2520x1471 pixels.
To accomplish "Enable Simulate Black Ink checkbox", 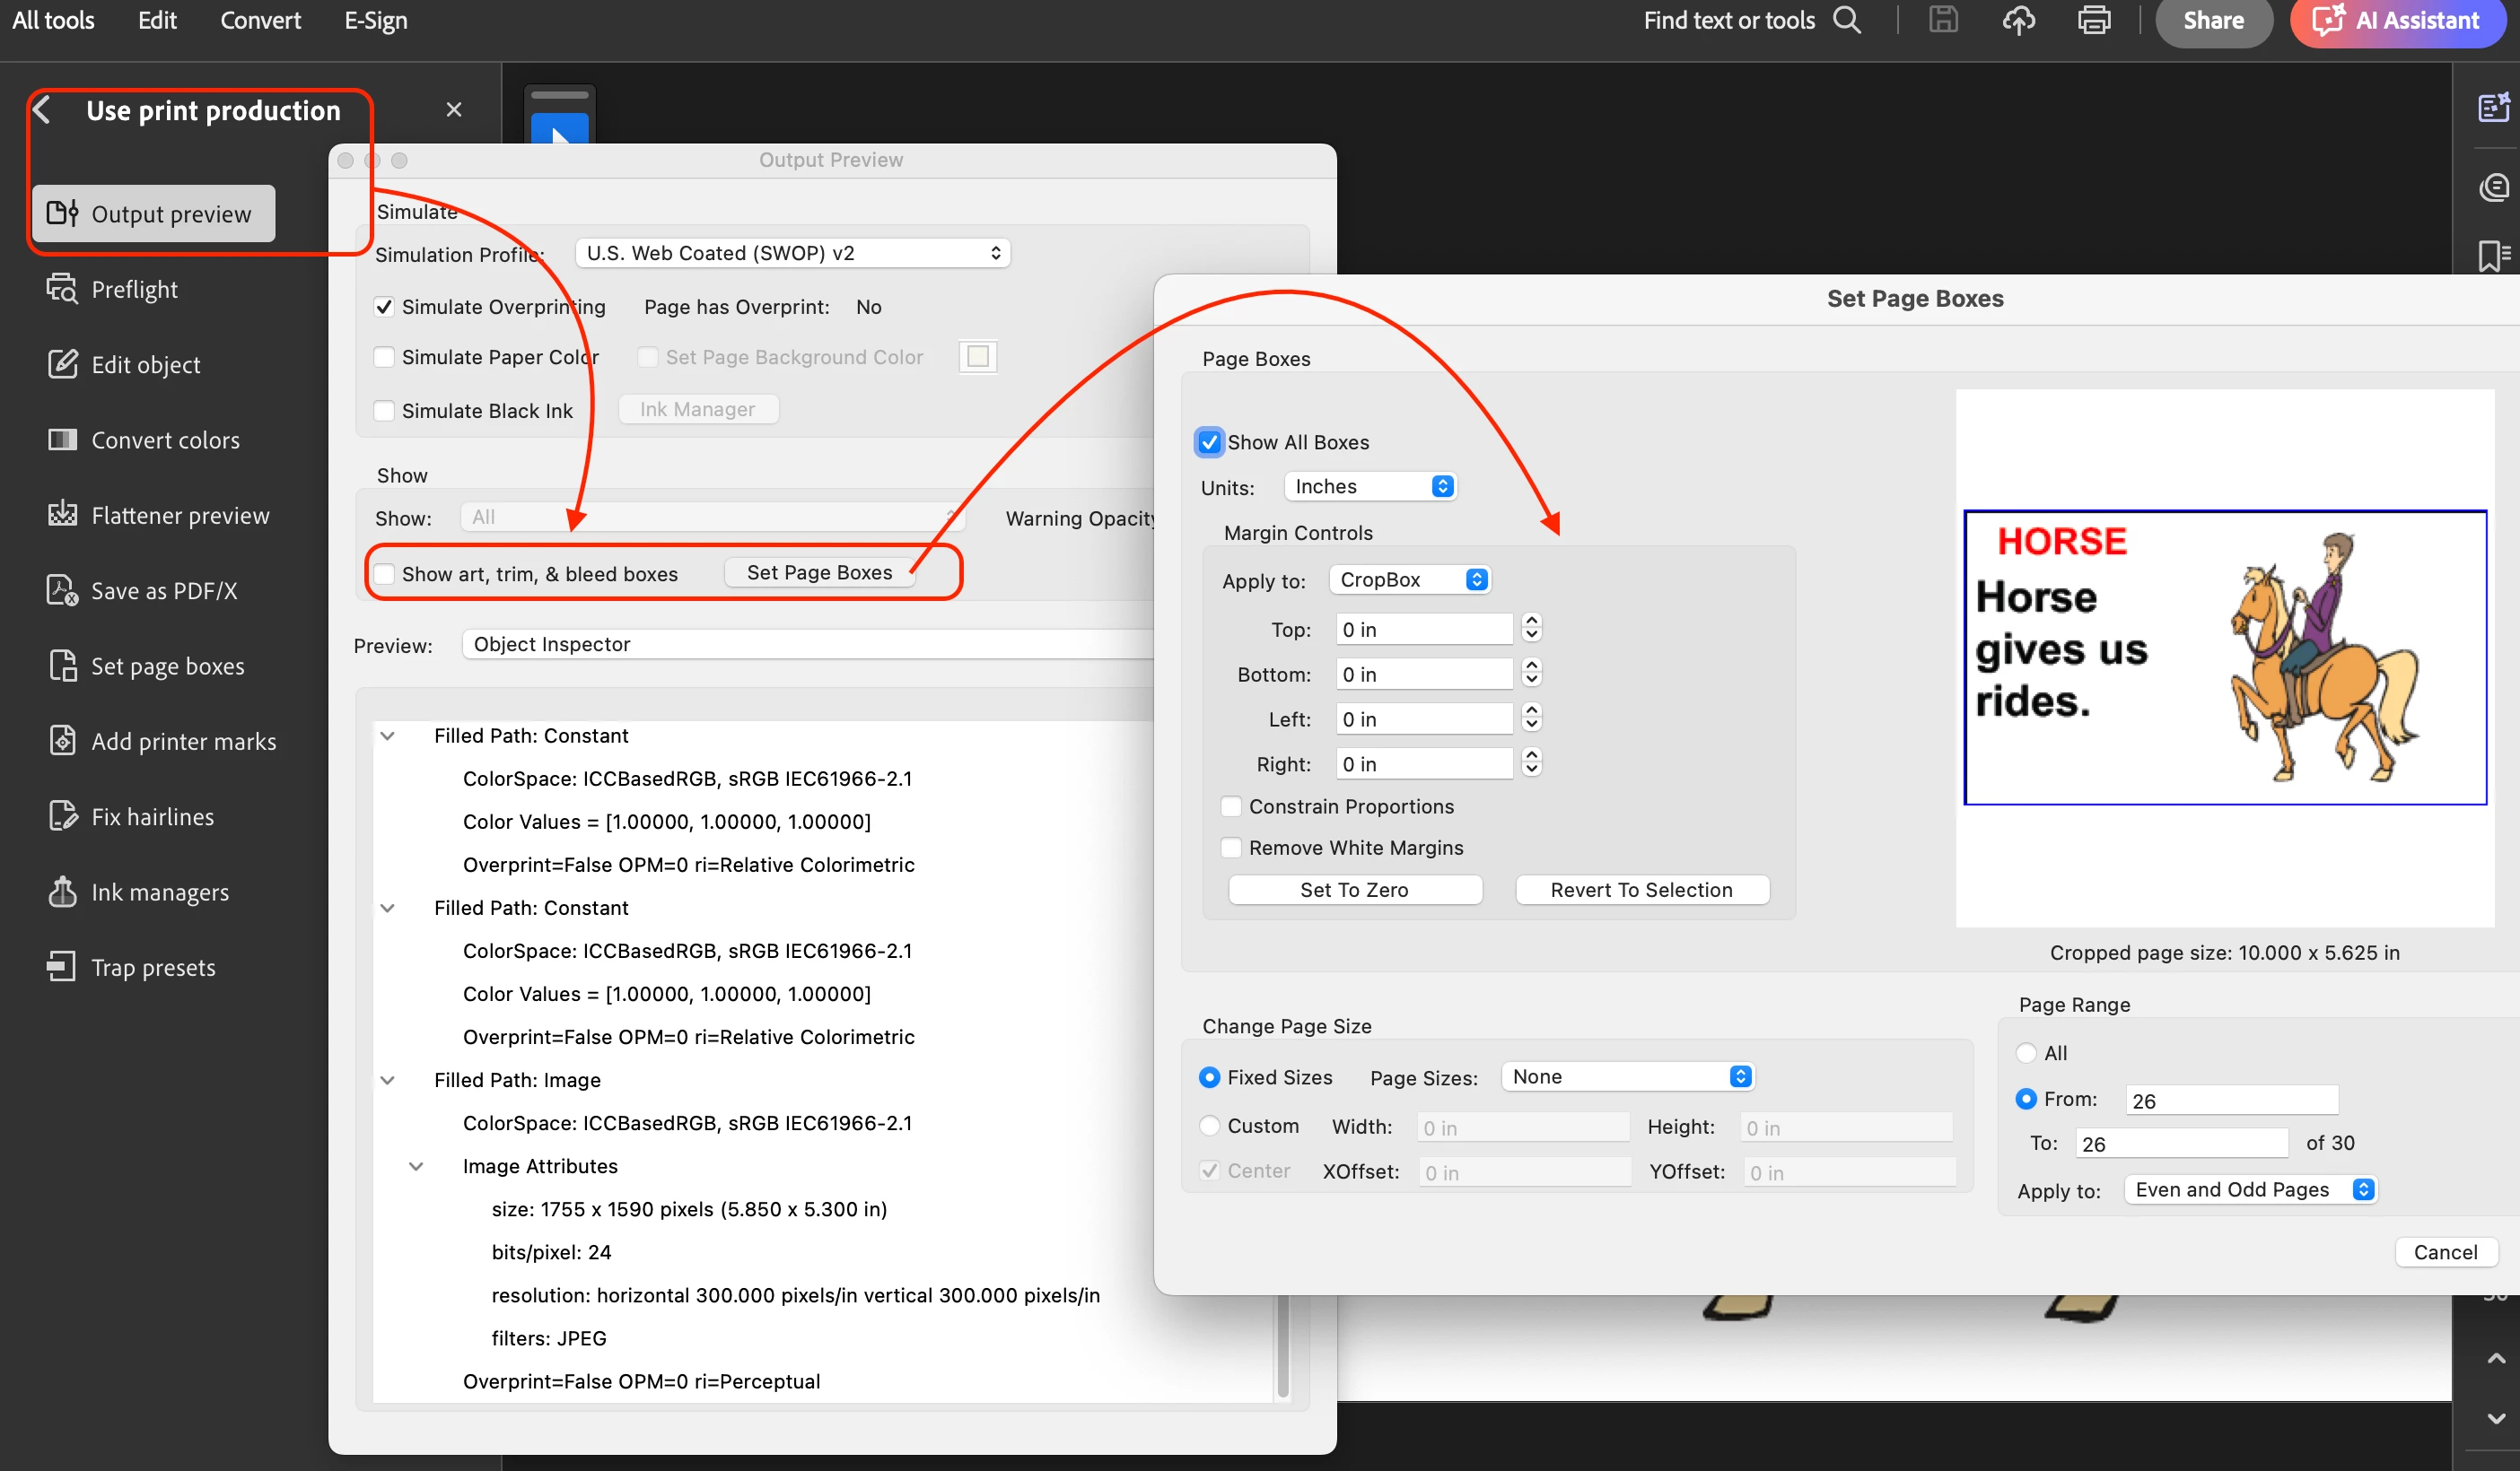I will point(384,411).
